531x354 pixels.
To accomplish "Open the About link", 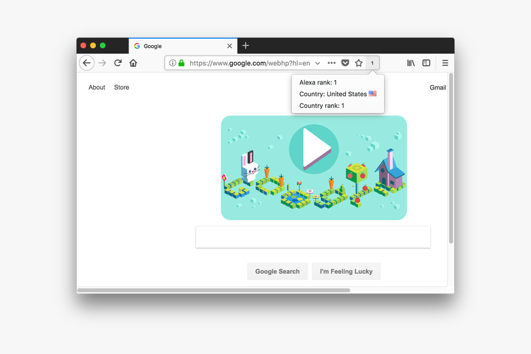I will coord(97,87).
